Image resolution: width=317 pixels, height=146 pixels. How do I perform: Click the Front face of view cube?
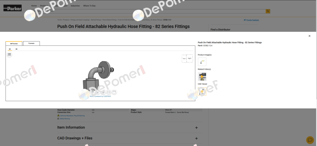coord(184,59)
